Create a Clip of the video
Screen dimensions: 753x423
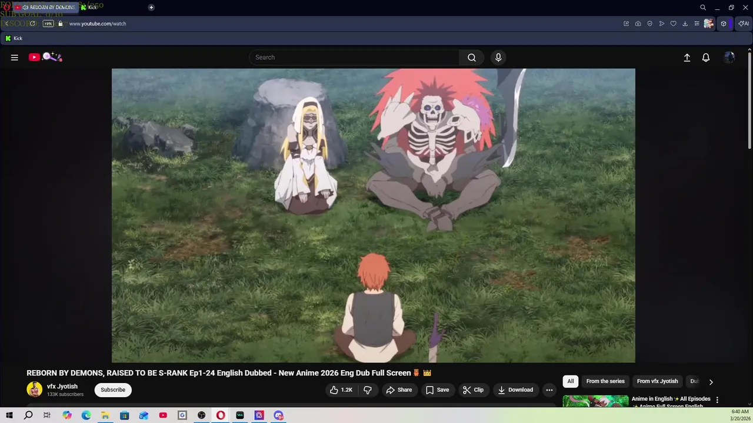(473, 390)
